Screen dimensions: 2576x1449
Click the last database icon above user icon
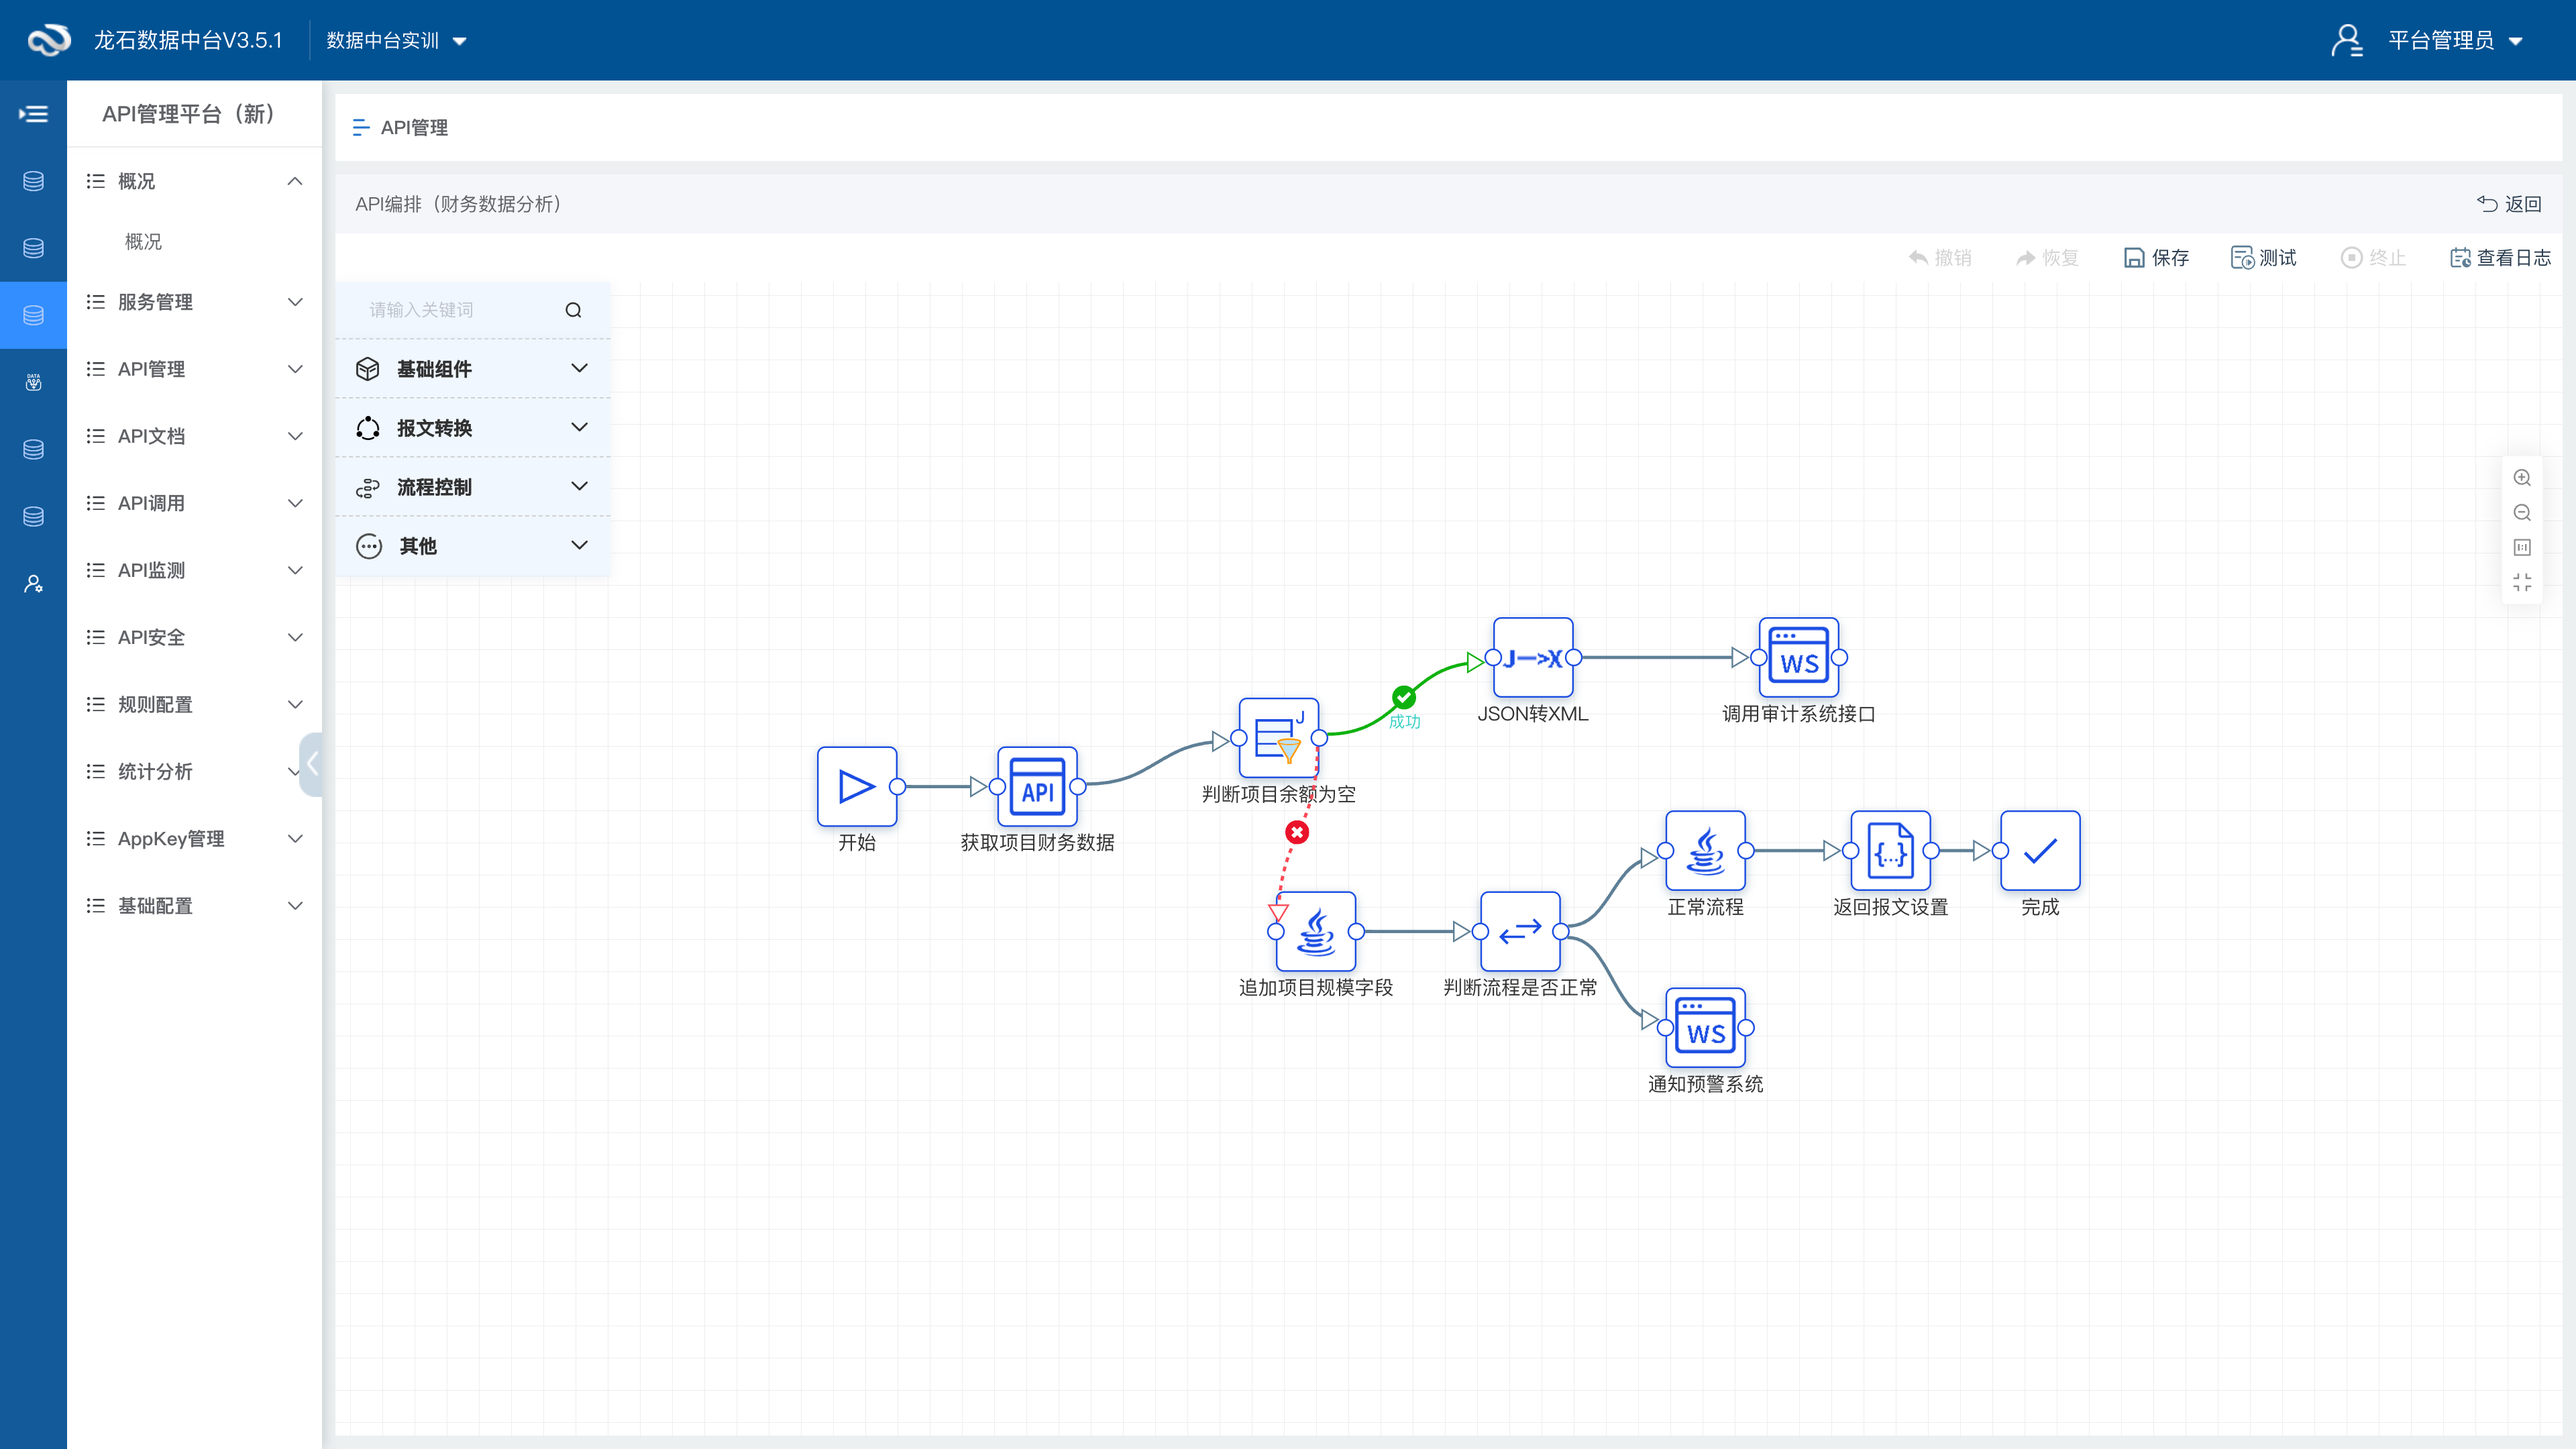(x=33, y=516)
